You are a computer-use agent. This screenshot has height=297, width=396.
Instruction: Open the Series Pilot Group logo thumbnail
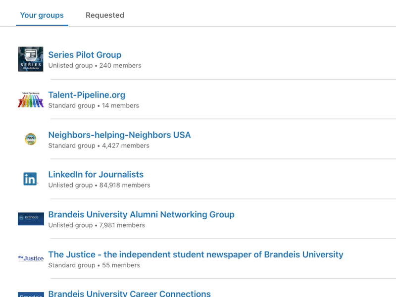pyautogui.click(x=31, y=59)
